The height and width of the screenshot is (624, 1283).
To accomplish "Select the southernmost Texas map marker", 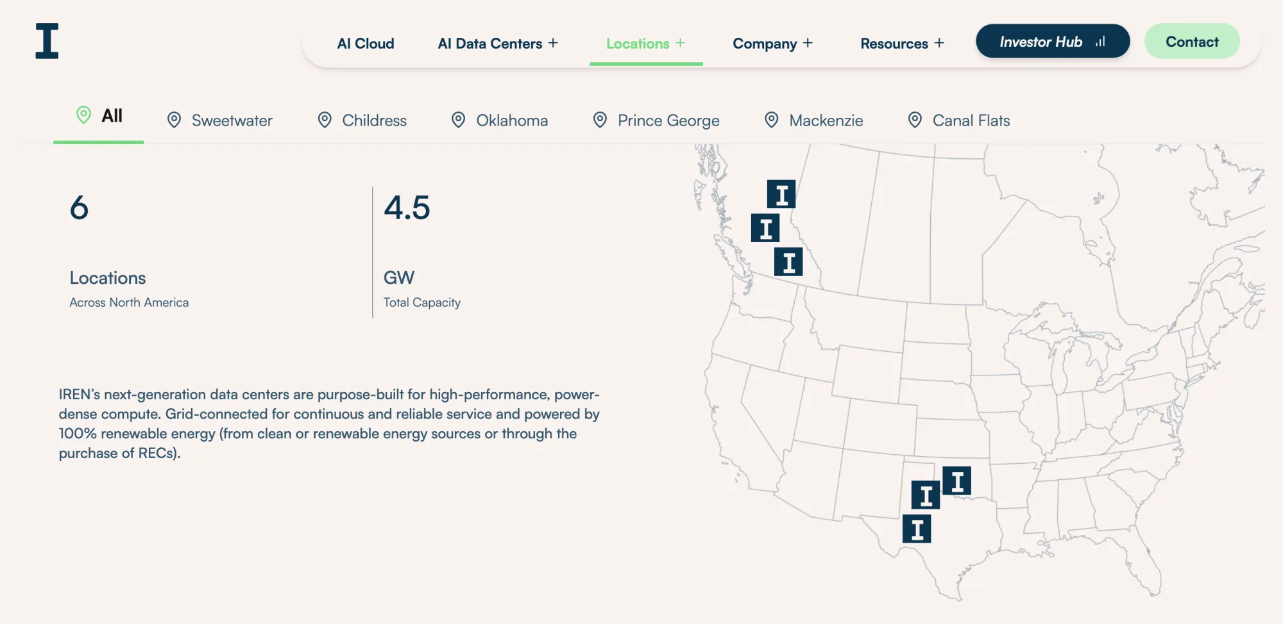I will (917, 529).
